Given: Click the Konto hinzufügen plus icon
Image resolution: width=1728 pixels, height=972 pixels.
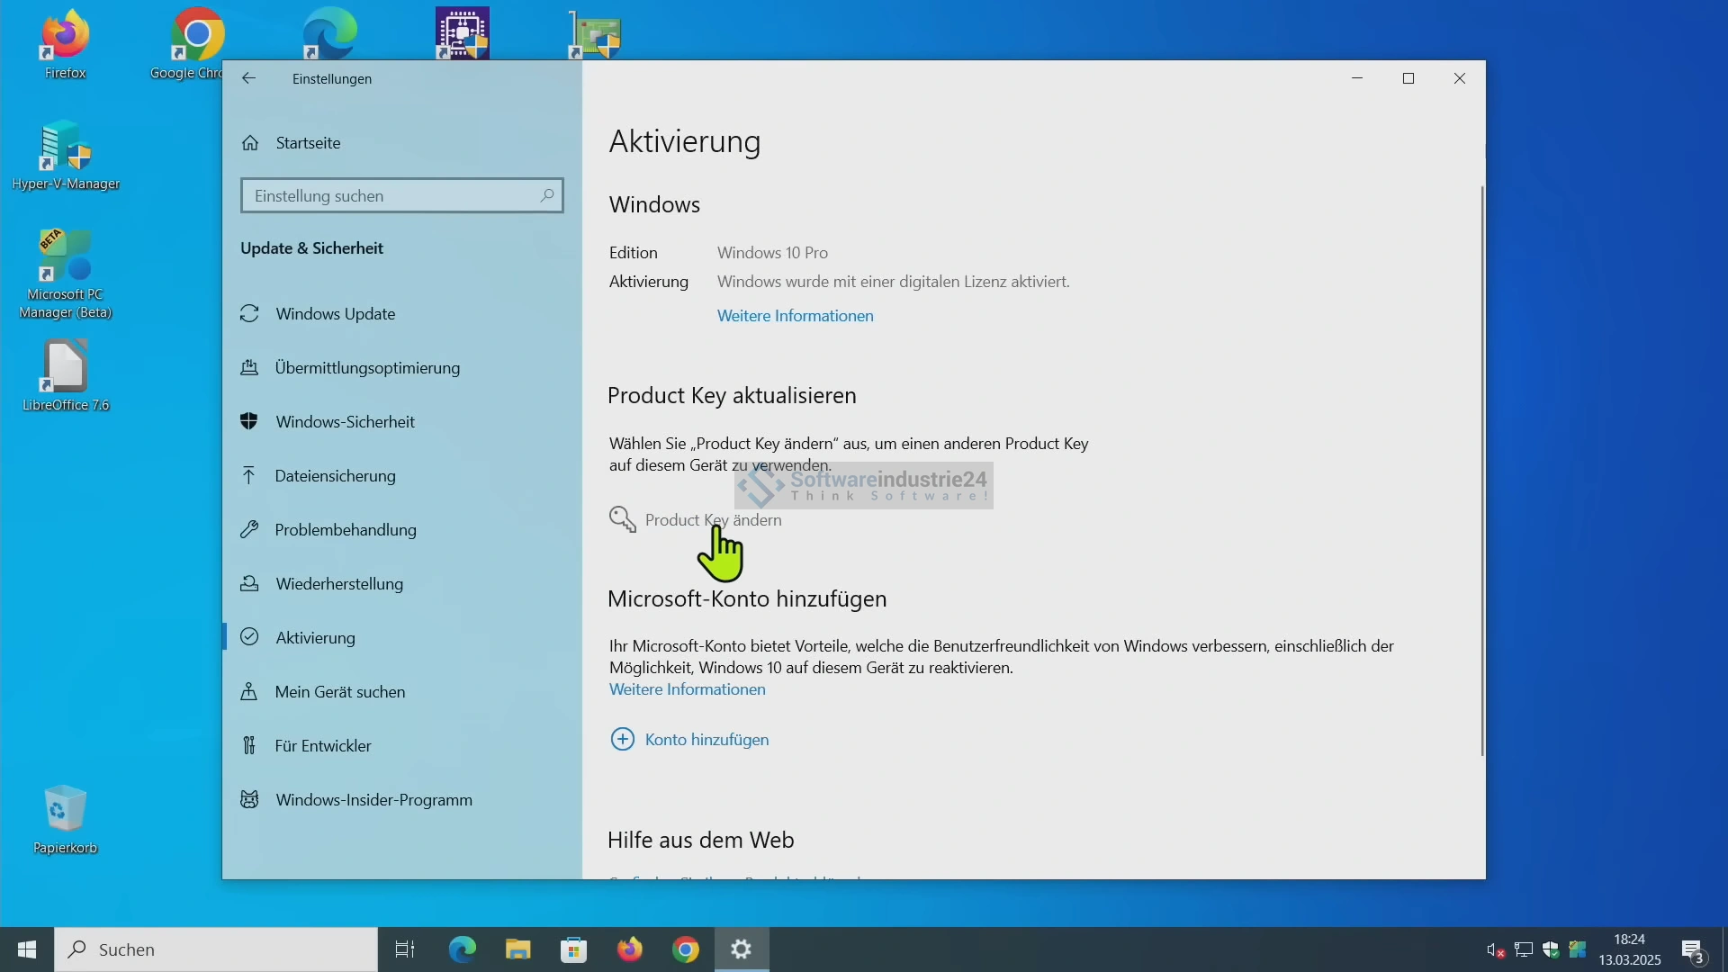Looking at the screenshot, I should point(622,739).
